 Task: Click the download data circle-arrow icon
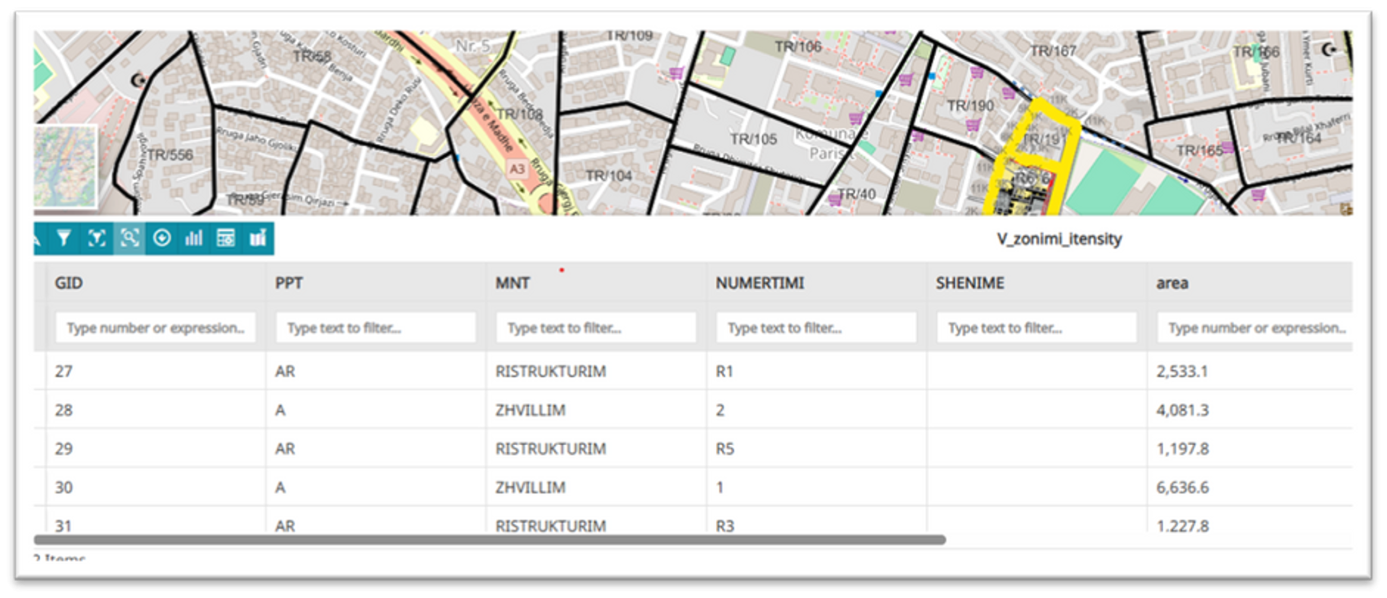pyautogui.click(x=161, y=238)
